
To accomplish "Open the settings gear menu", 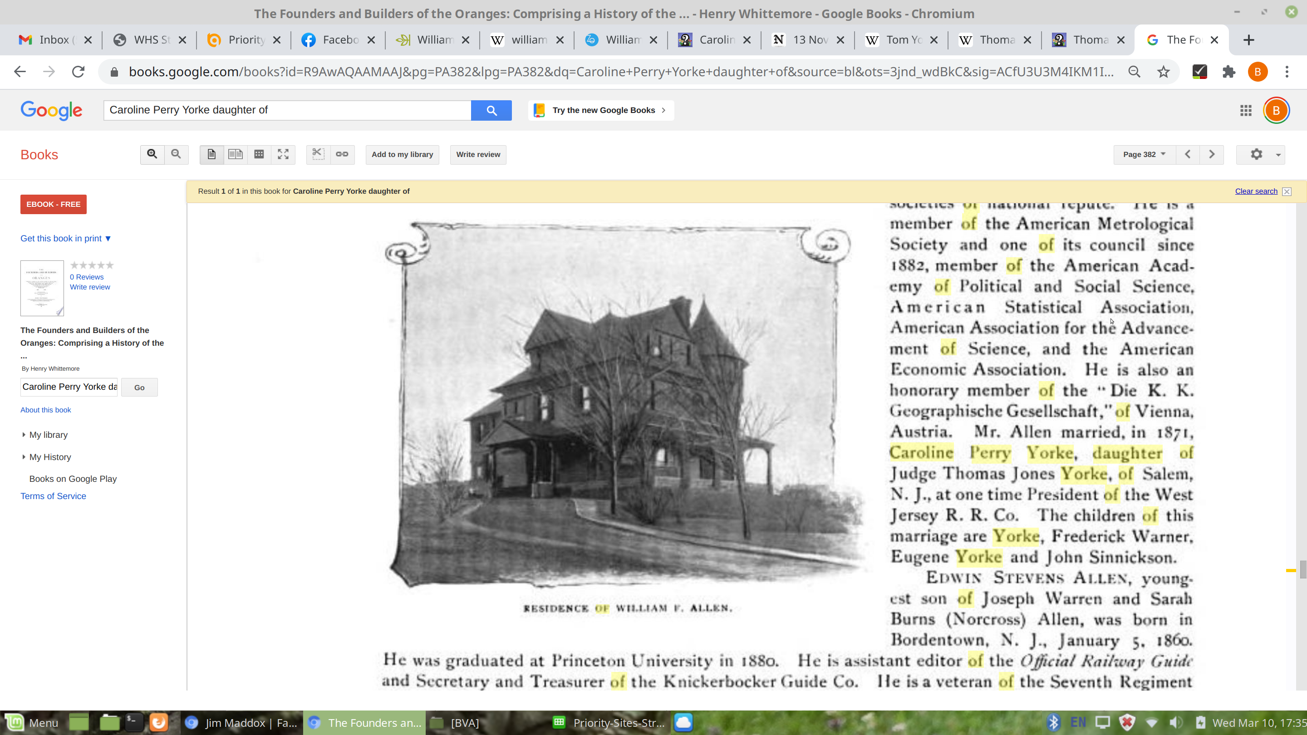I will (1260, 154).
